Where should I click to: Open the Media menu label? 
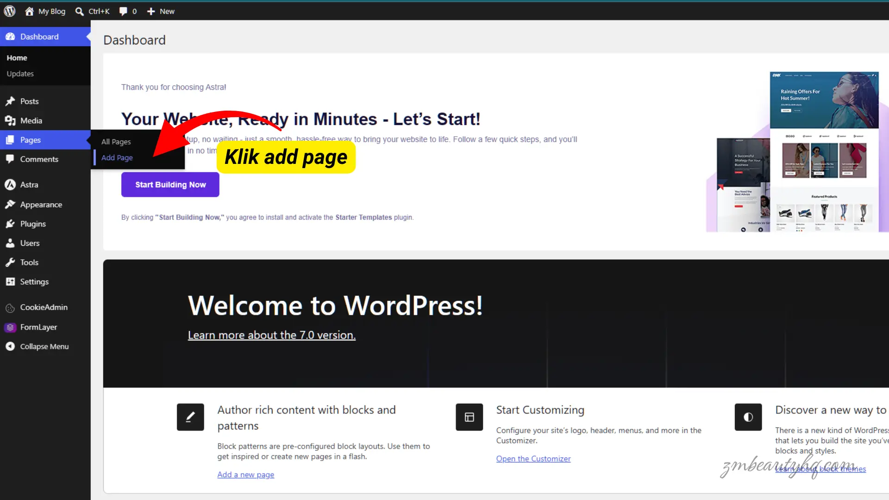[x=31, y=120]
